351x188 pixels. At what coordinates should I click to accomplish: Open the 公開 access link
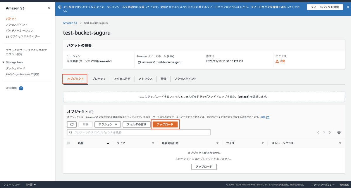[x=282, y=61]
